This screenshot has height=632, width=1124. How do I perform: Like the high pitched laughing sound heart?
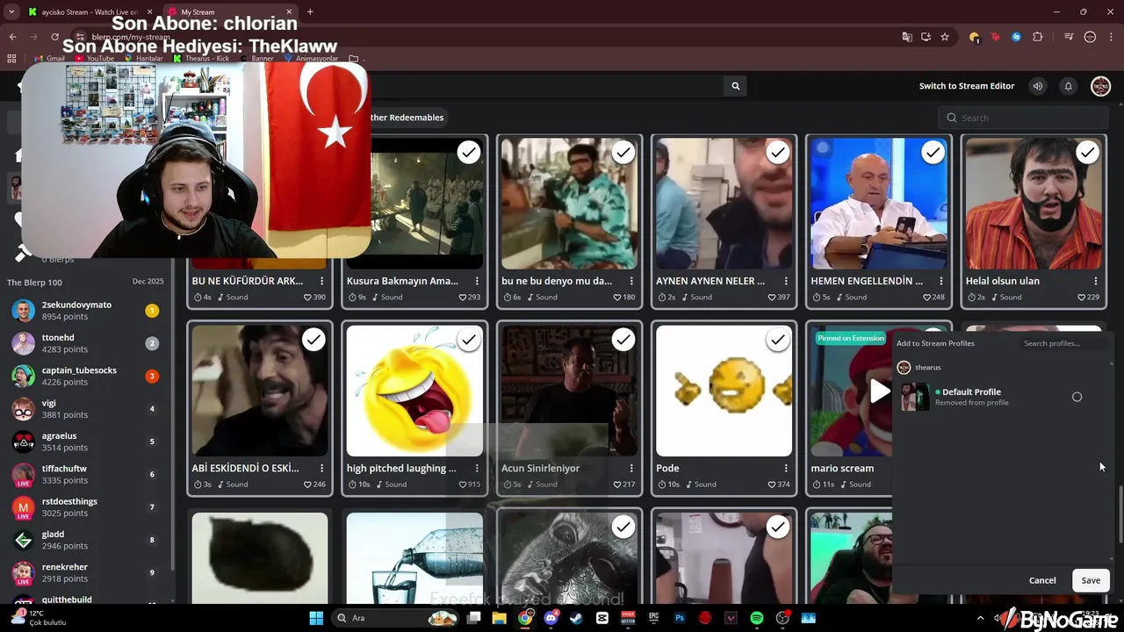click(x=462, y=485)
